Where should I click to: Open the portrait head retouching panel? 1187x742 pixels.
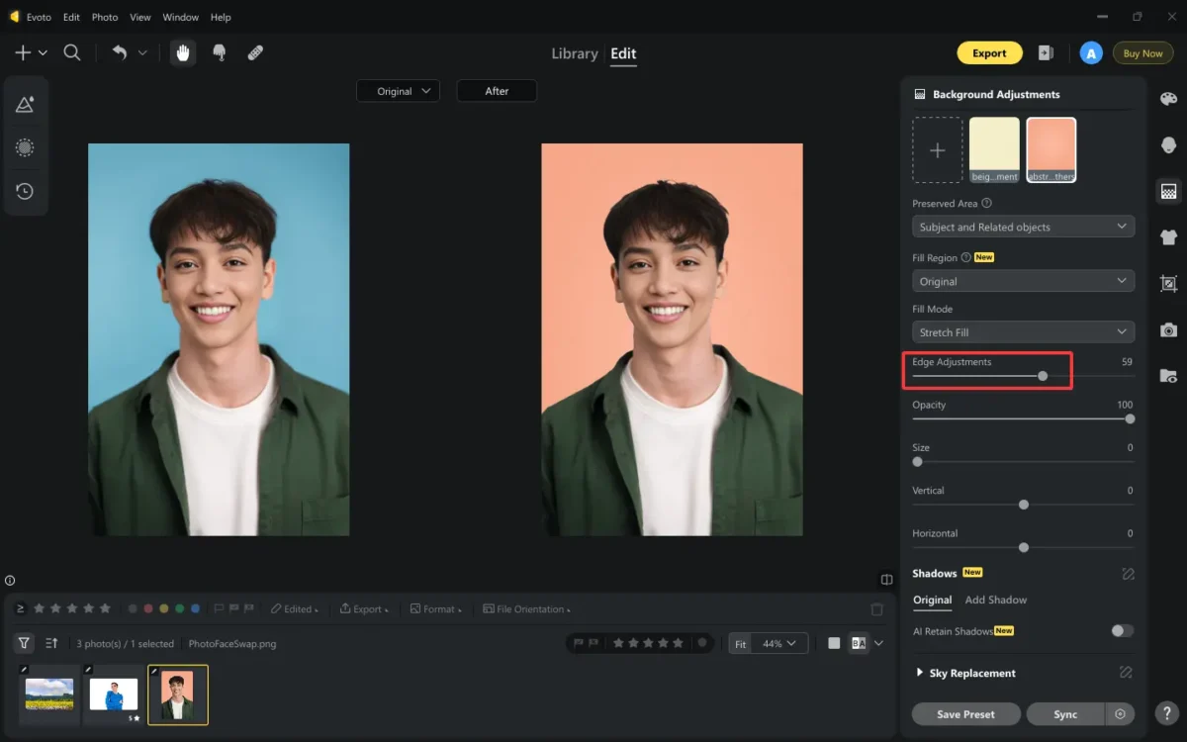coord(1168,144)
